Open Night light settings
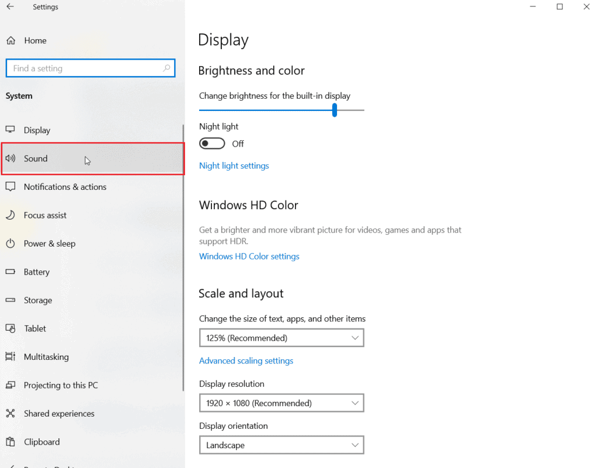 click(x=234, y=165)
